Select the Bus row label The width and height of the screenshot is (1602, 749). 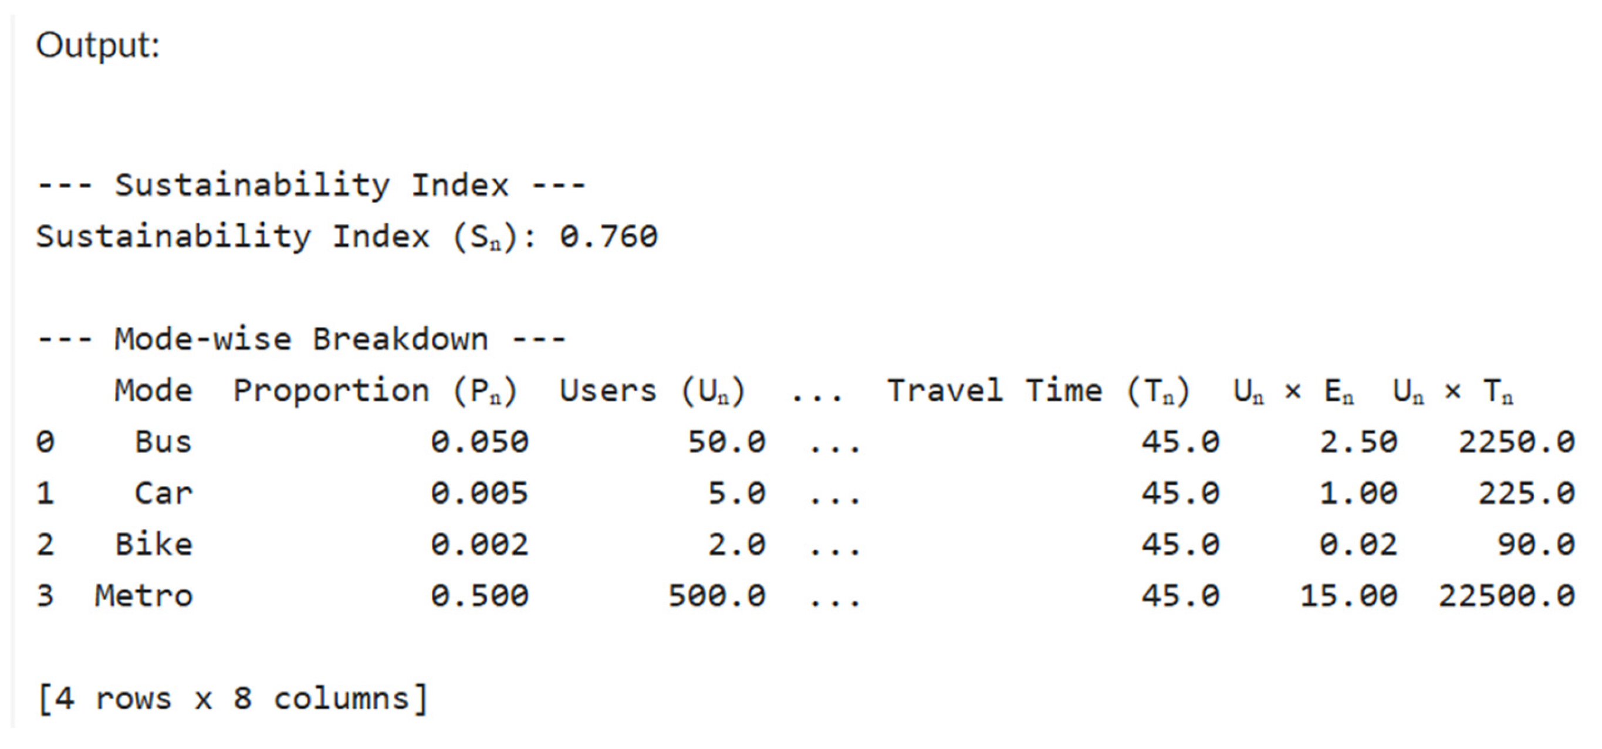tap(164, 443)
